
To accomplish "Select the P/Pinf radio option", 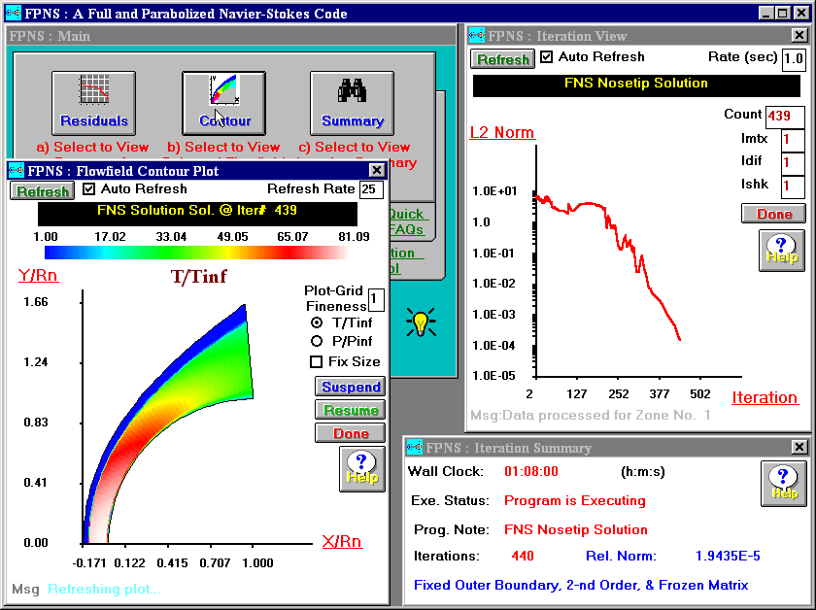I will pos(316,342).
